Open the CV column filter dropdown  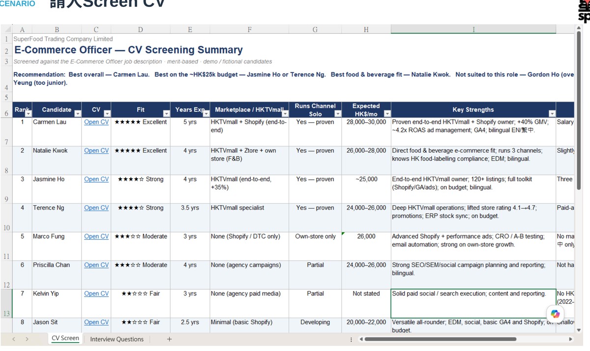(107, 114)
